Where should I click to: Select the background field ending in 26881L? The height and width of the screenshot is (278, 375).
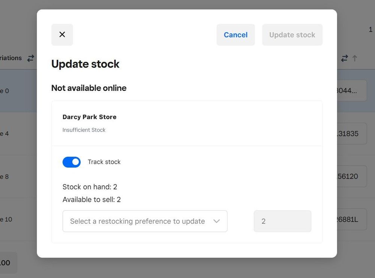351,219
